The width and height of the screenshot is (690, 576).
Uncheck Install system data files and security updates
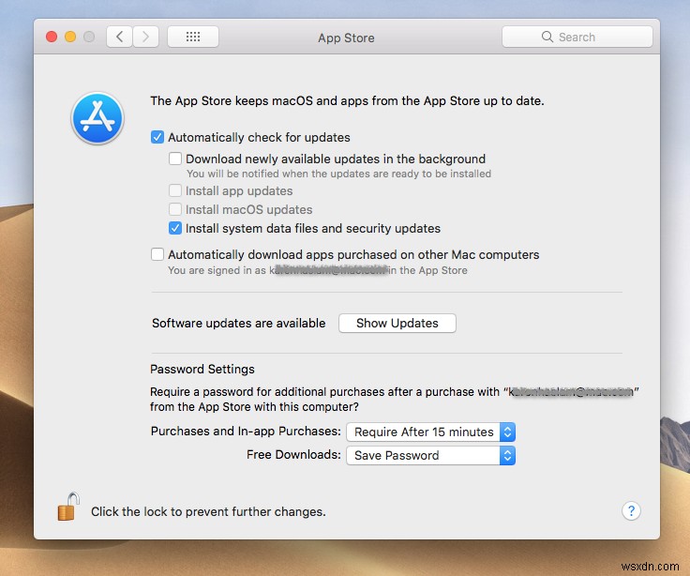[175, 228]
